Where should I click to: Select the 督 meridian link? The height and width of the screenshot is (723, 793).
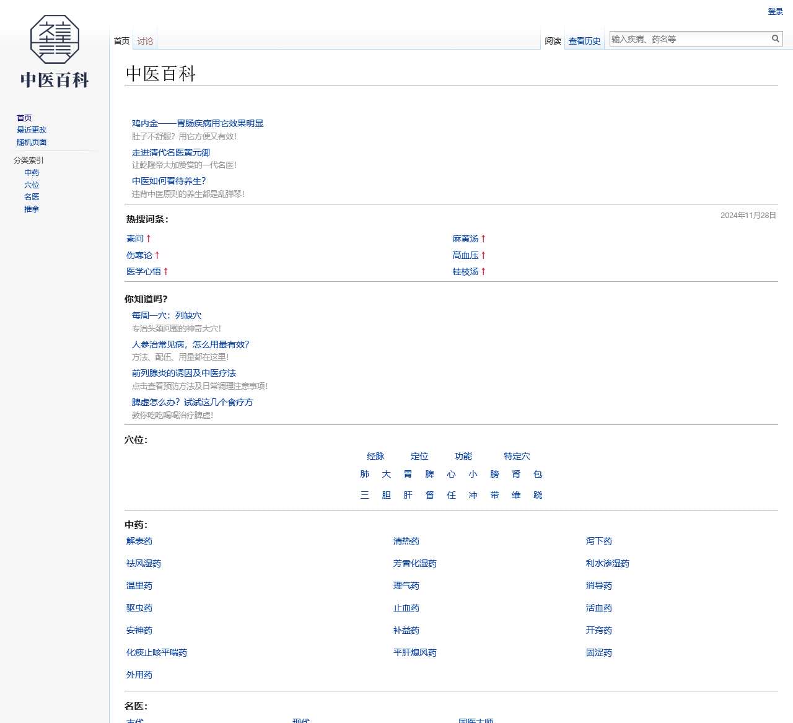coord(429,495)
